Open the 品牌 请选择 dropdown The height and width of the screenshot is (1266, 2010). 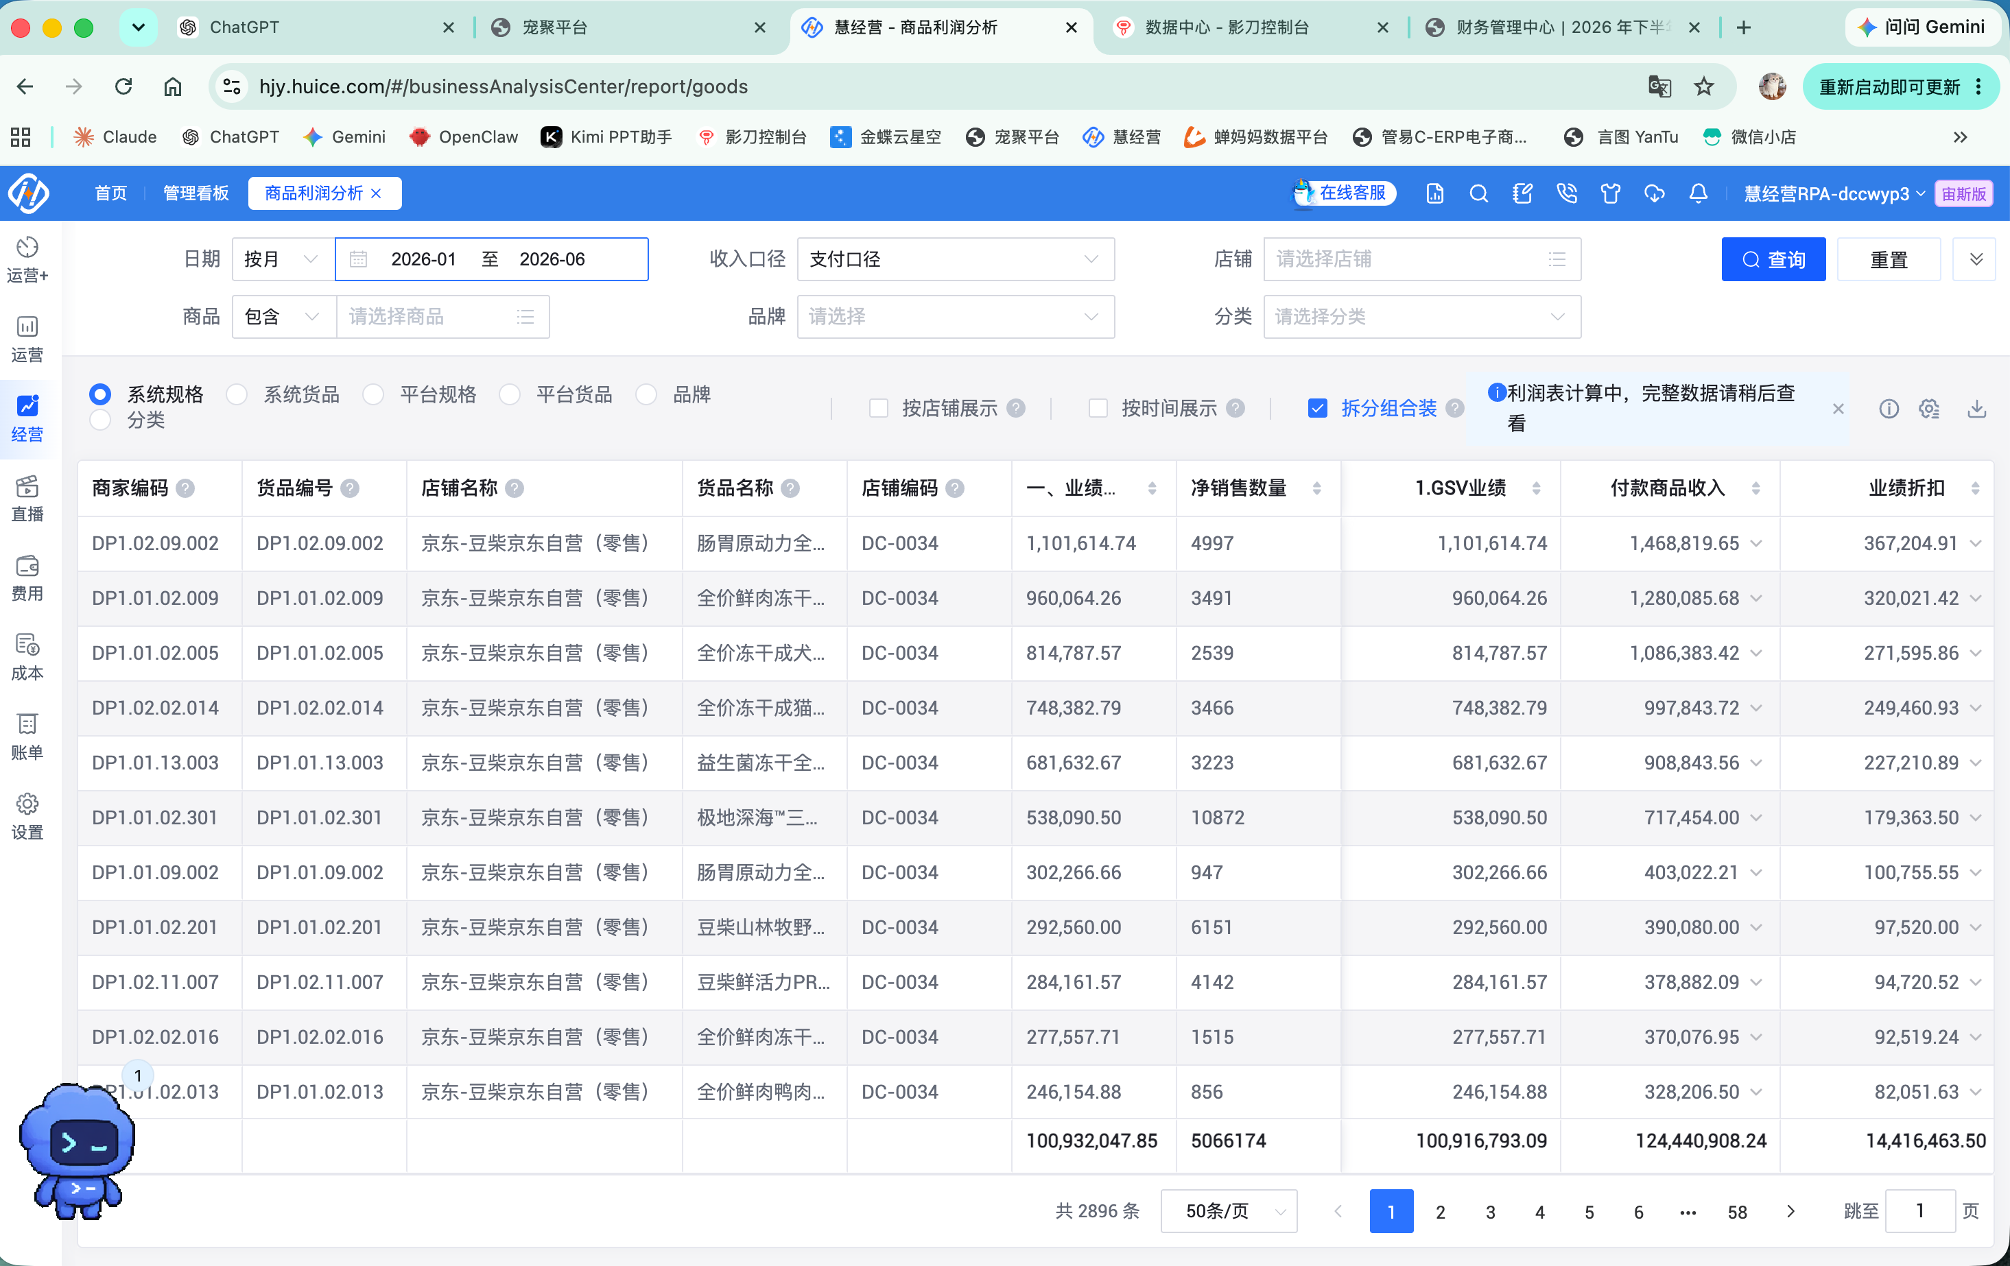point(955,316)
